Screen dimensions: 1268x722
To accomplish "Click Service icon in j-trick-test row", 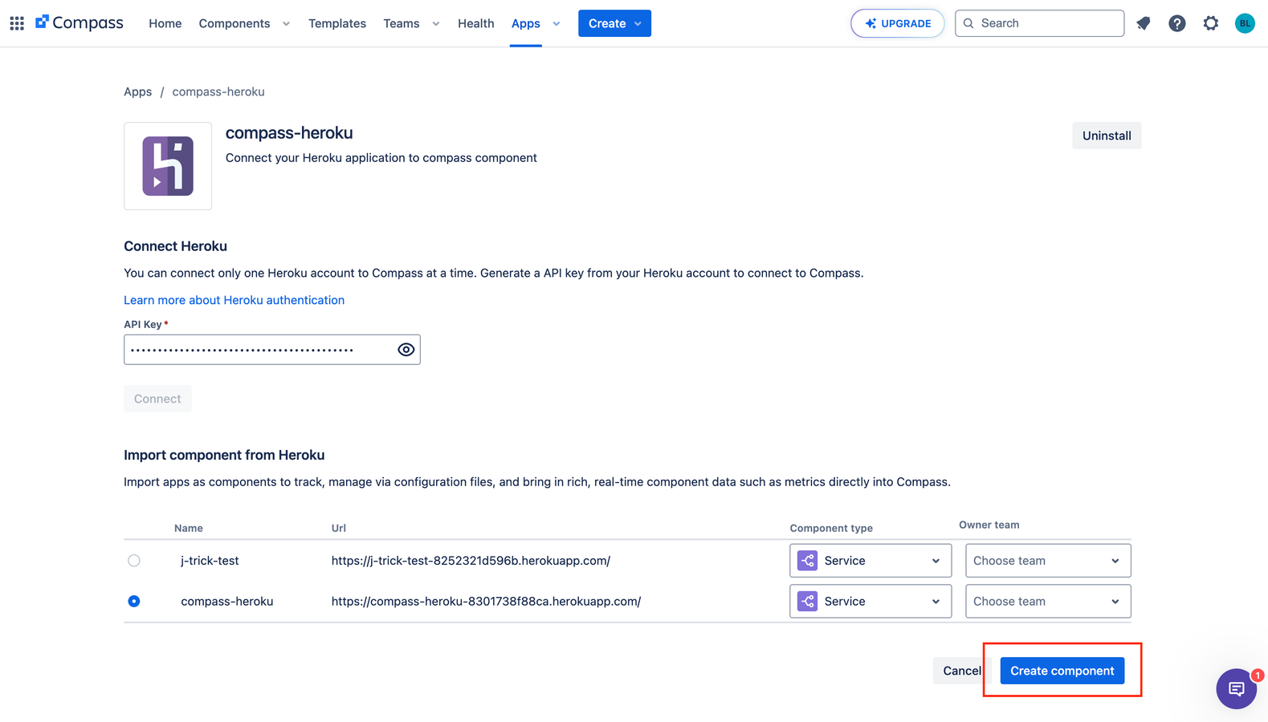I will coord(807,561).
